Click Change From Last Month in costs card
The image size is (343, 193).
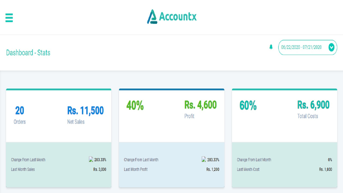pos(254,160)
